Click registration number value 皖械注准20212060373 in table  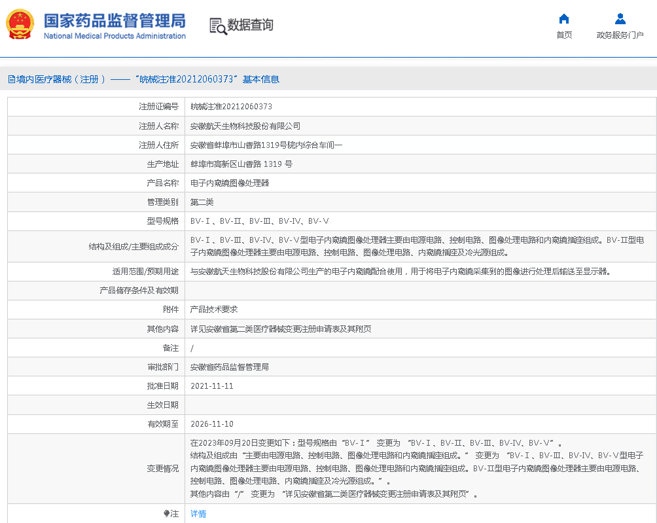[x=231, y=107]
